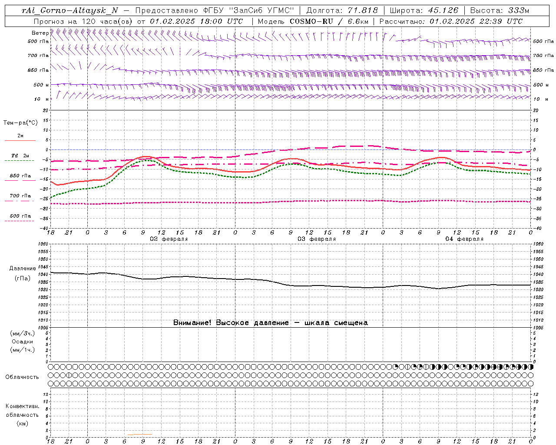Click the 02 февраля date label

(169, 239)
